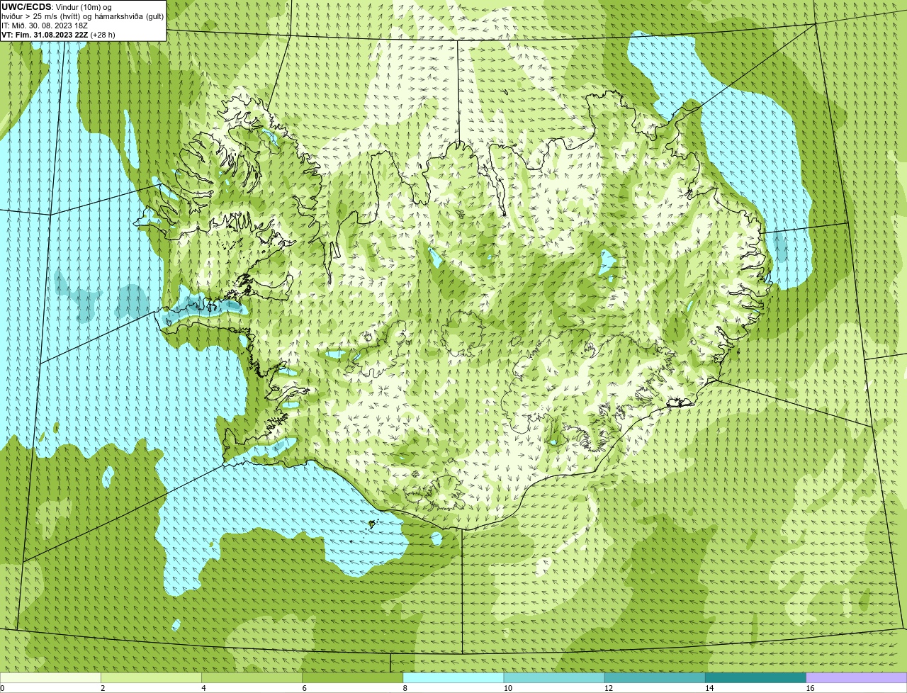Click the 14–16 m/s dark teal swatch
This screenshot has height=693, width=907.
(755, 677)
